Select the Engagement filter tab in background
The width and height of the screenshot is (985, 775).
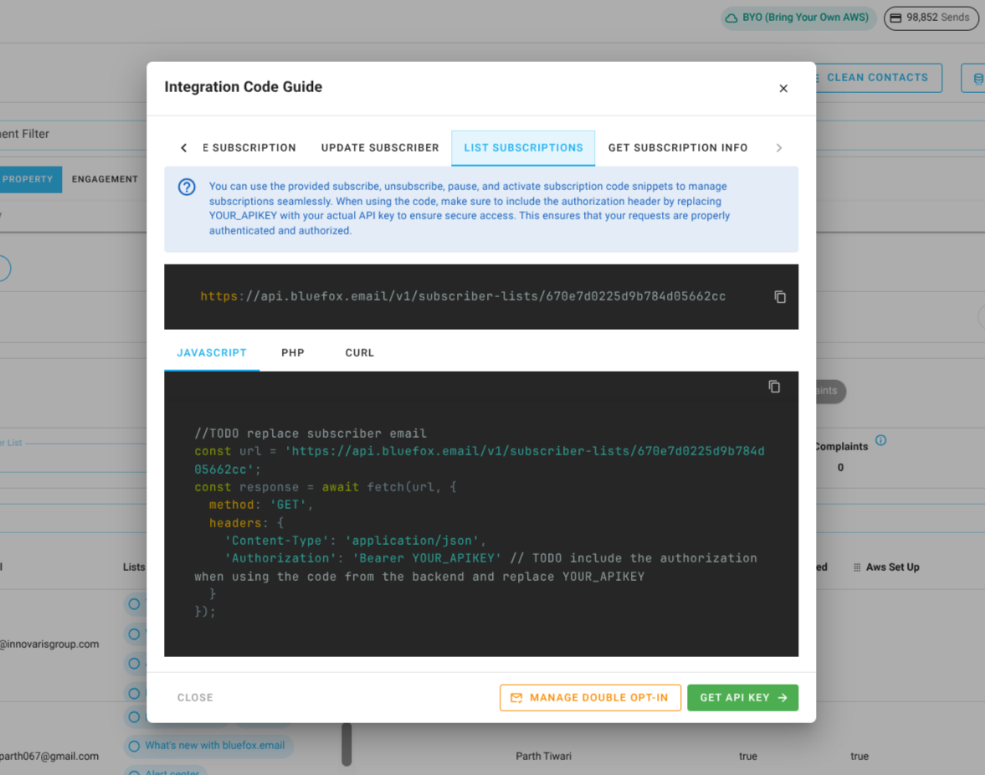pos(105,180)
